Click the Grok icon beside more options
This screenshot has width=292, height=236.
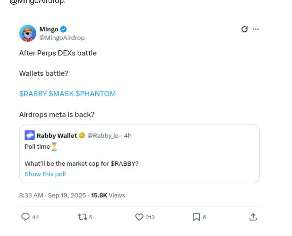[x=244, y=29]
